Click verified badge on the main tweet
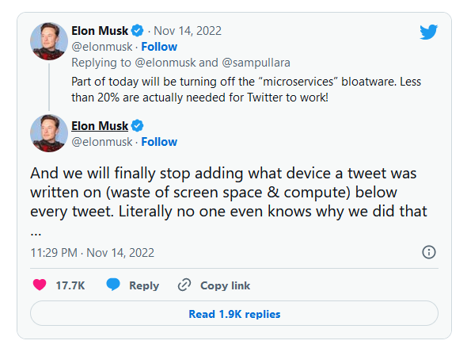Image resolution: width=467 pixels, height=352 pixels. point(137,125)
